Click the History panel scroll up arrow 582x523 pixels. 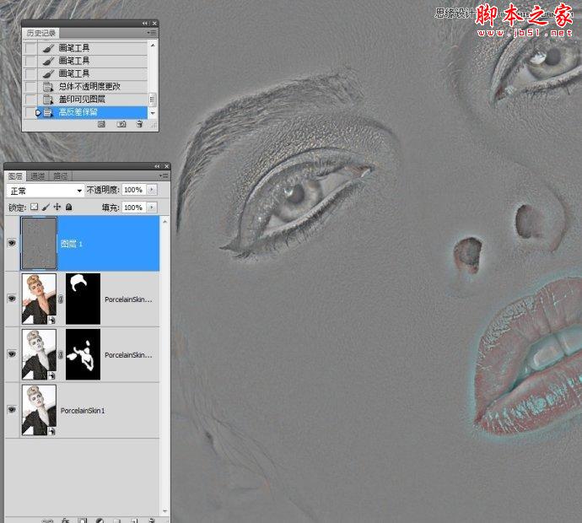tap(153, 46)
